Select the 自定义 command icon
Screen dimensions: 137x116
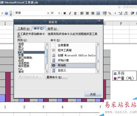click(x=53, y=71)
